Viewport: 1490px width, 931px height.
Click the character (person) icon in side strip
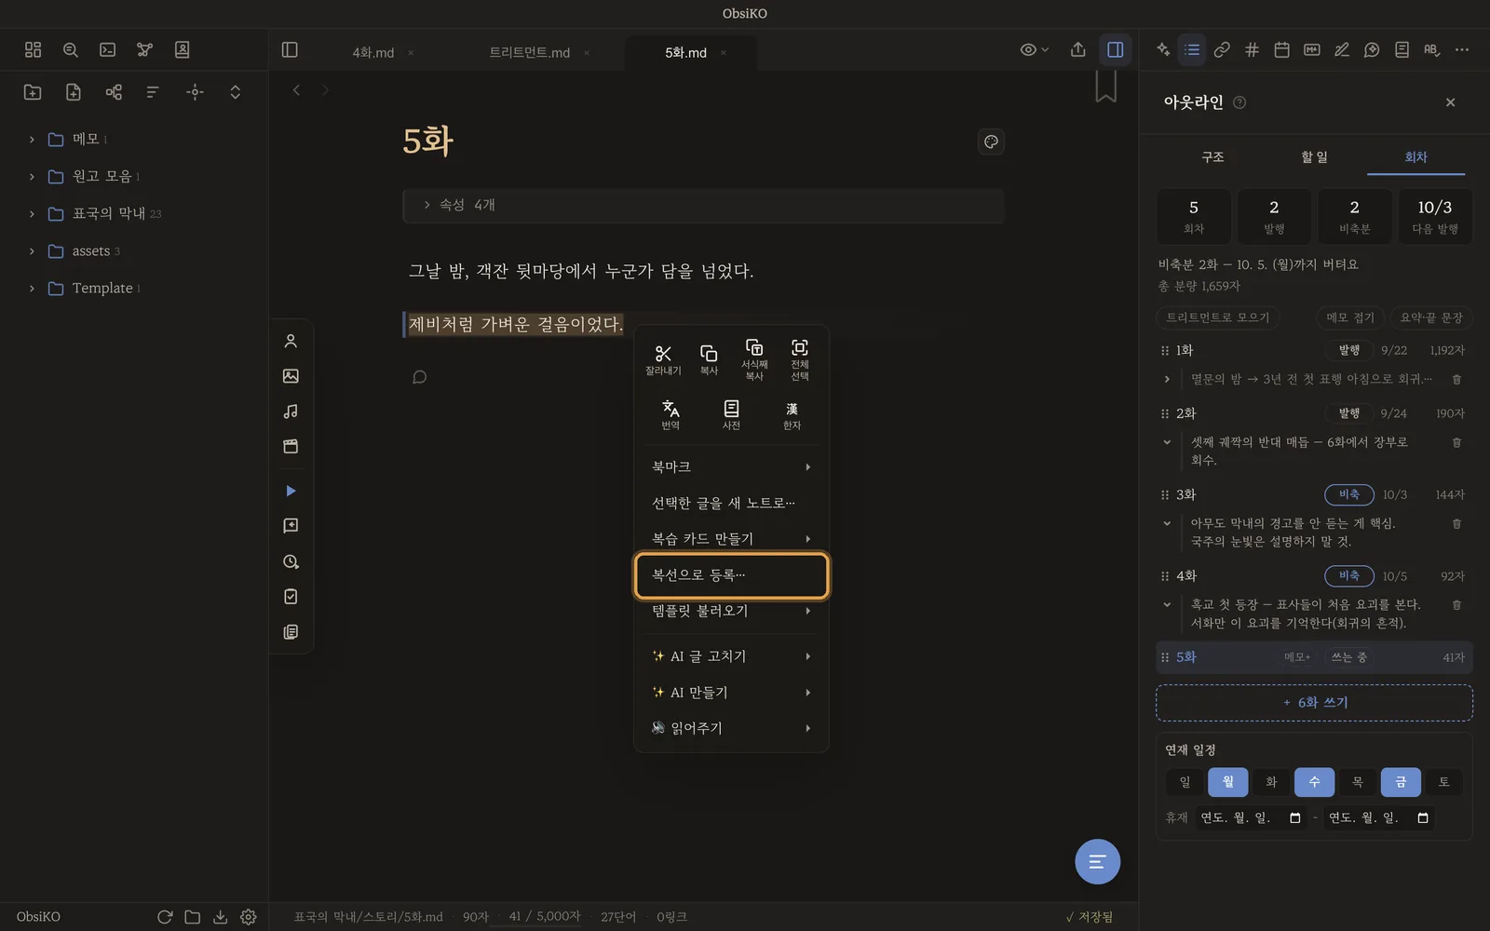click(x=291, y=341)
